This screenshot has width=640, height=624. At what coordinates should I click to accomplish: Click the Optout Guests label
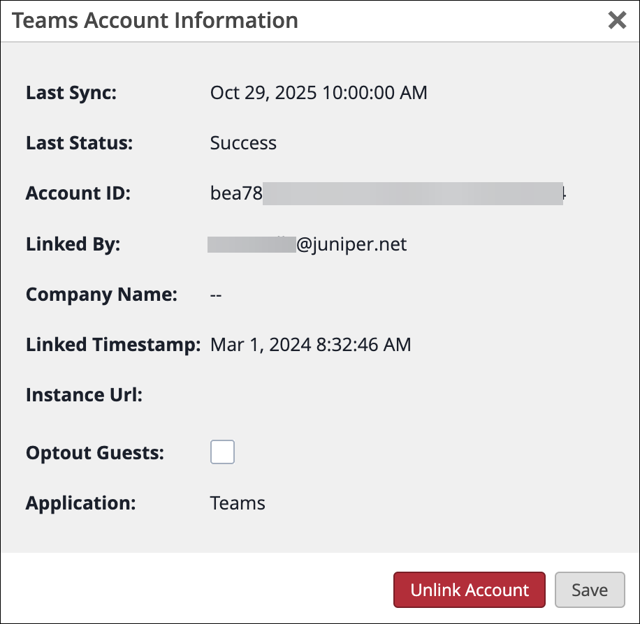click(x=95, y=453)
